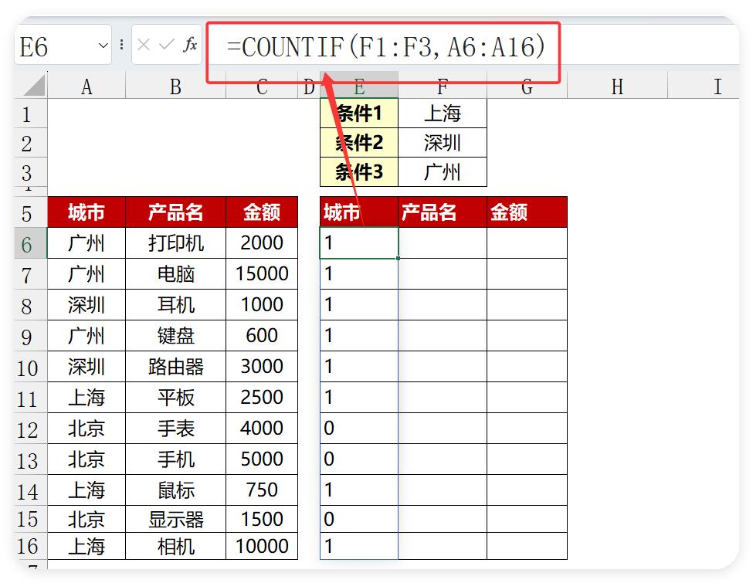This screenshot has width=753, height=583.
Task: Select the 广州 cell in row 7
Action: (86, 273)
